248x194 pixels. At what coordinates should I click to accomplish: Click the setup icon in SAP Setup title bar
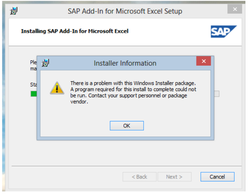14,11
